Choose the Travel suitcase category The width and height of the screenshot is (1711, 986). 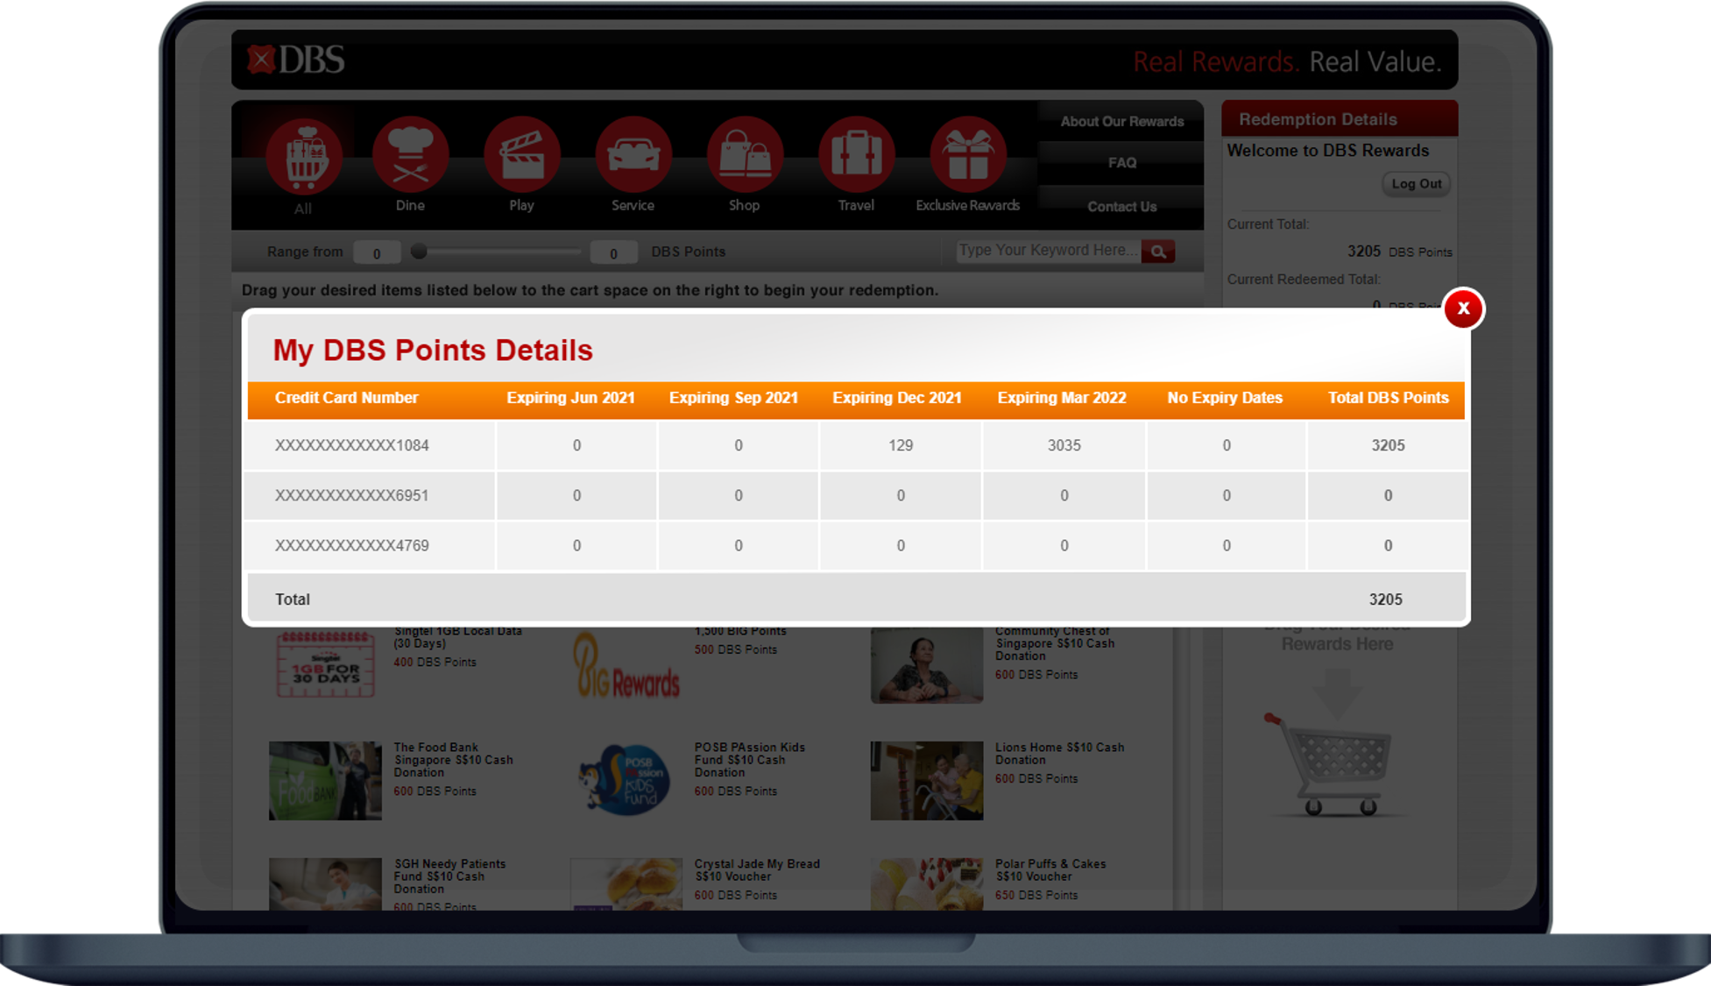(856, 155)
